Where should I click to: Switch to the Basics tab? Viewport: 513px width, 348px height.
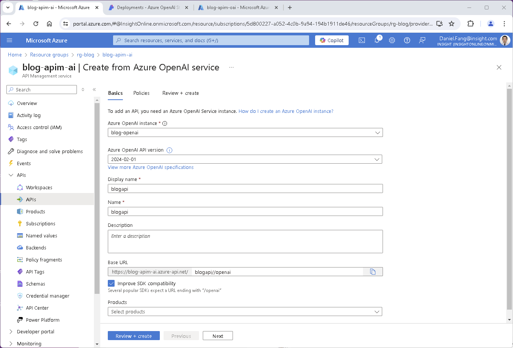115,93
